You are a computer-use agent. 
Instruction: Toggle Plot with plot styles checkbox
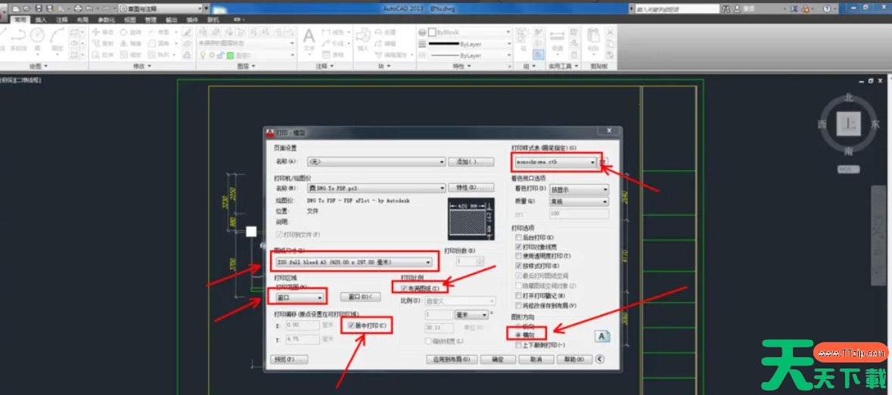tap(518, 266)
